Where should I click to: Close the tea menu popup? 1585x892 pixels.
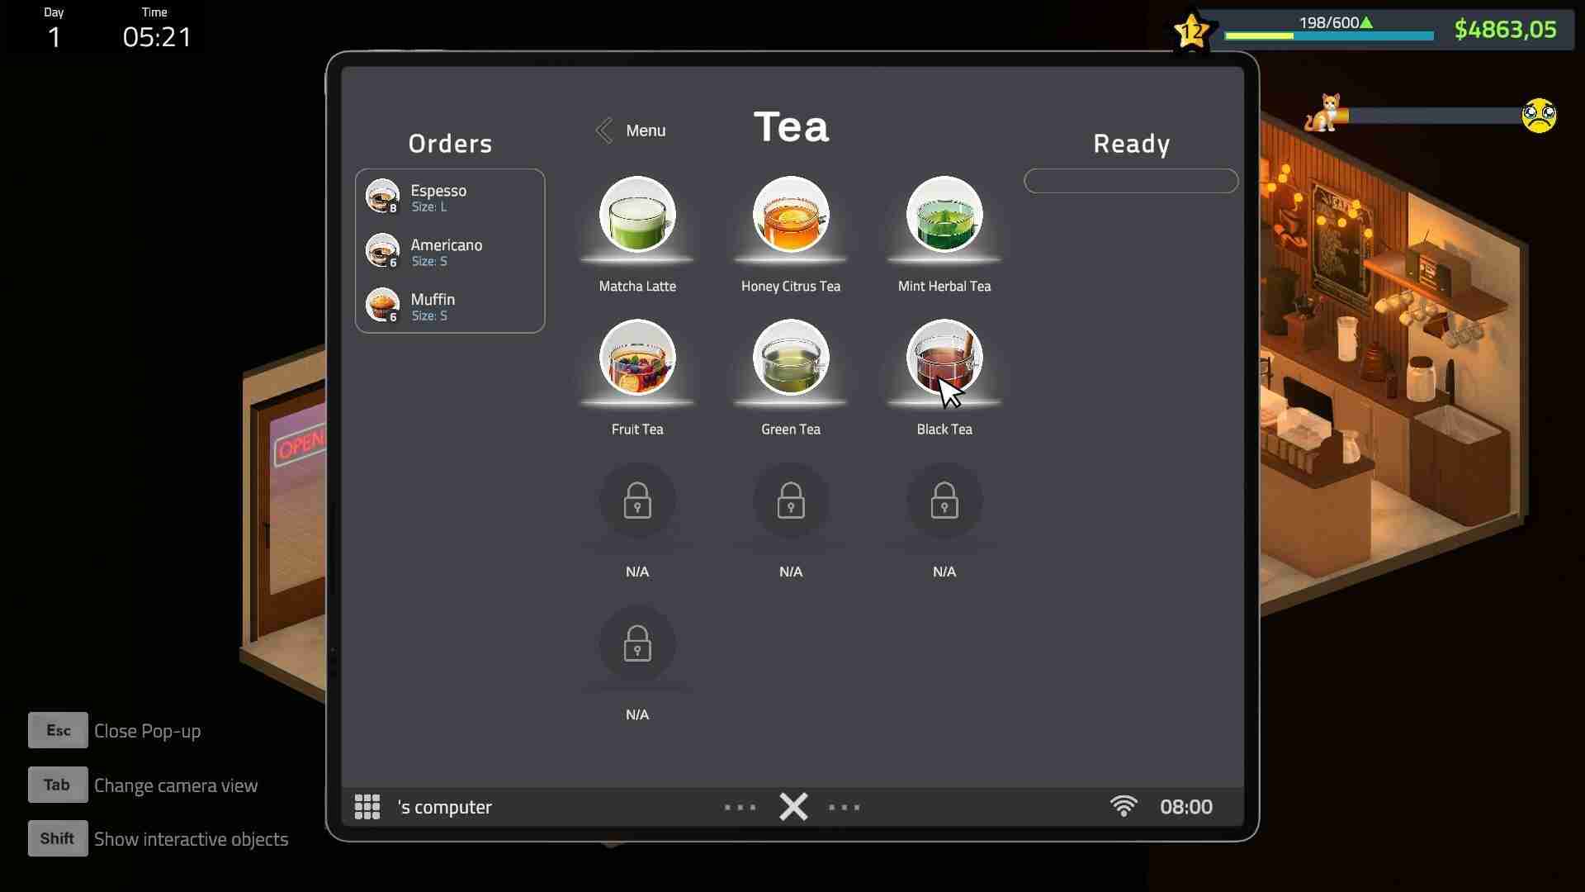tap(792, 806)
